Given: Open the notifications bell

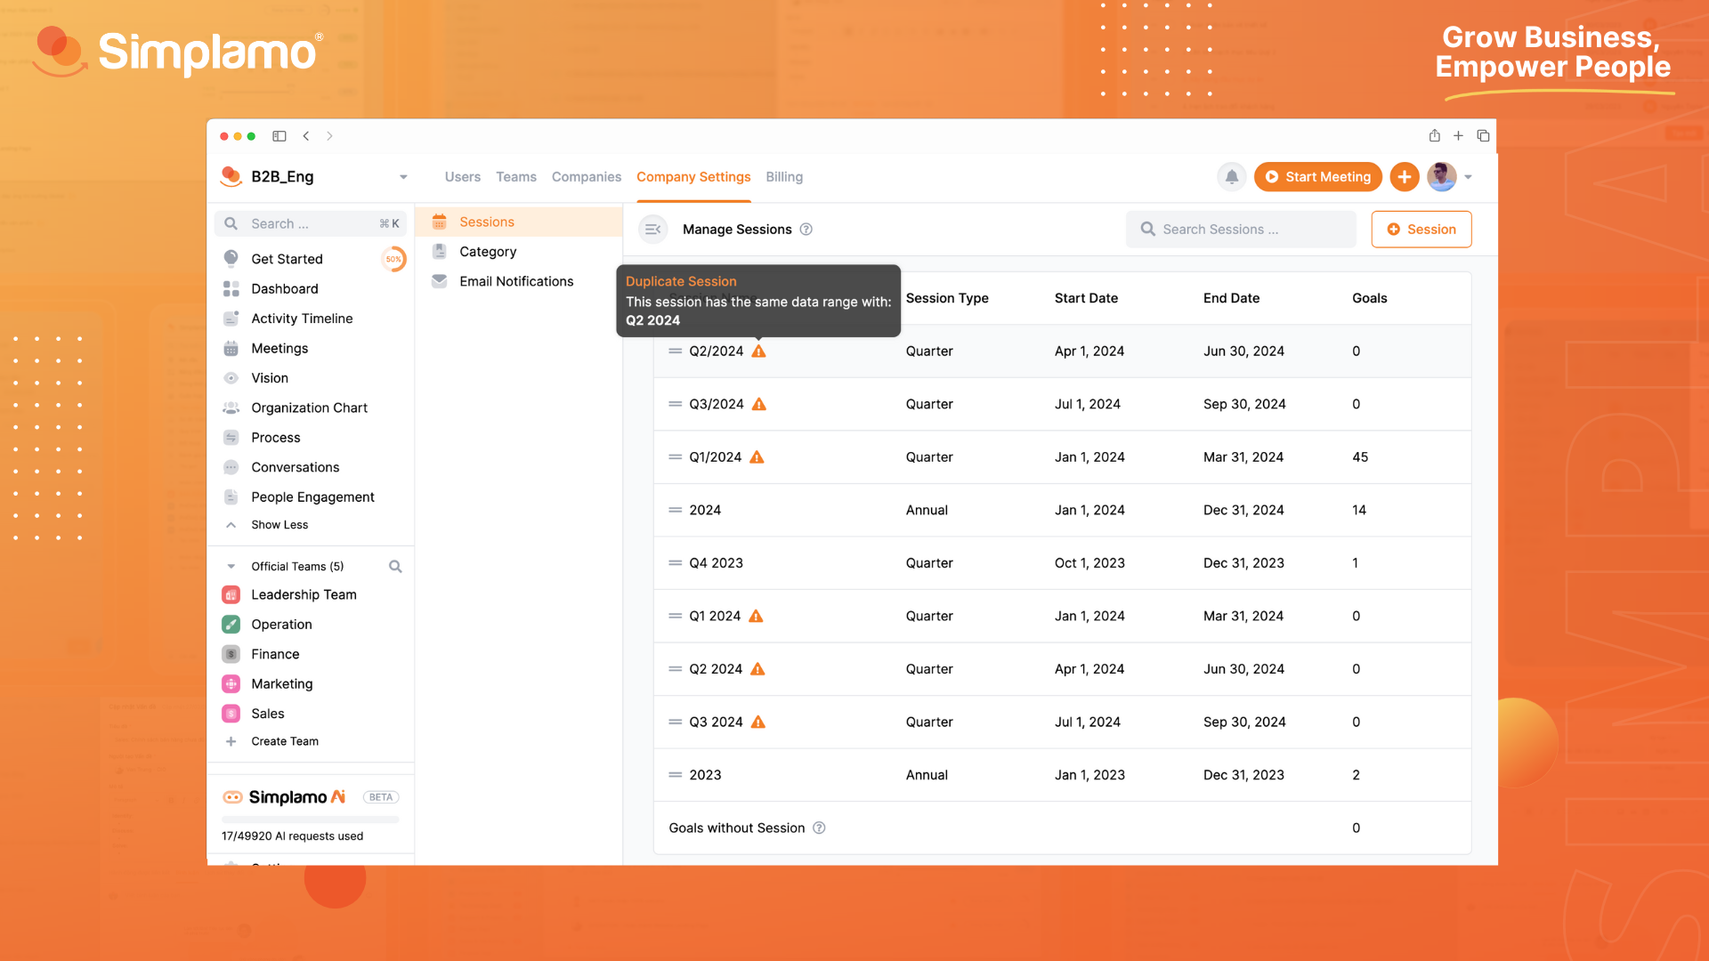Looking at the screenshot, I should 1231,177.
